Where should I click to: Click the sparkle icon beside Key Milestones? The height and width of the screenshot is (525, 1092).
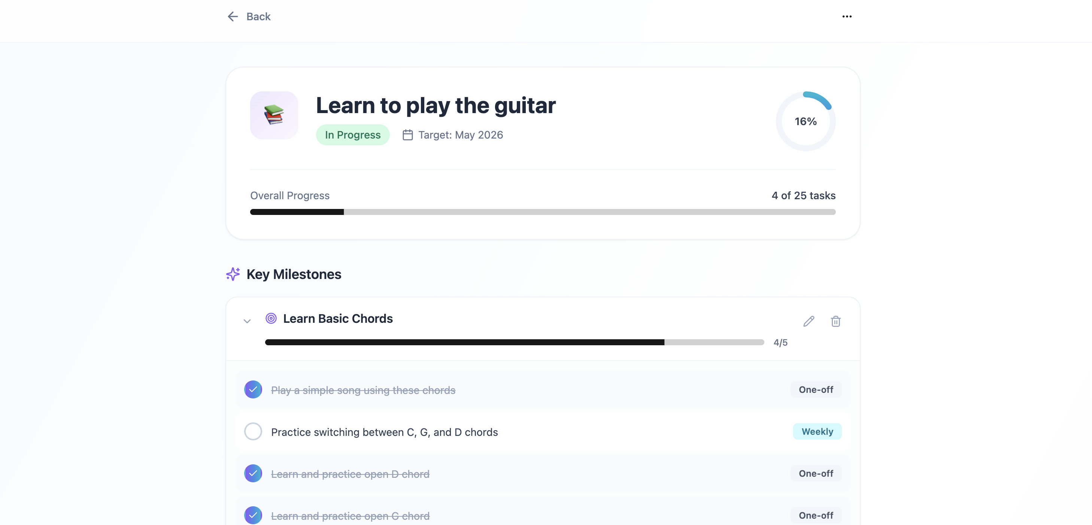(233, 274)
